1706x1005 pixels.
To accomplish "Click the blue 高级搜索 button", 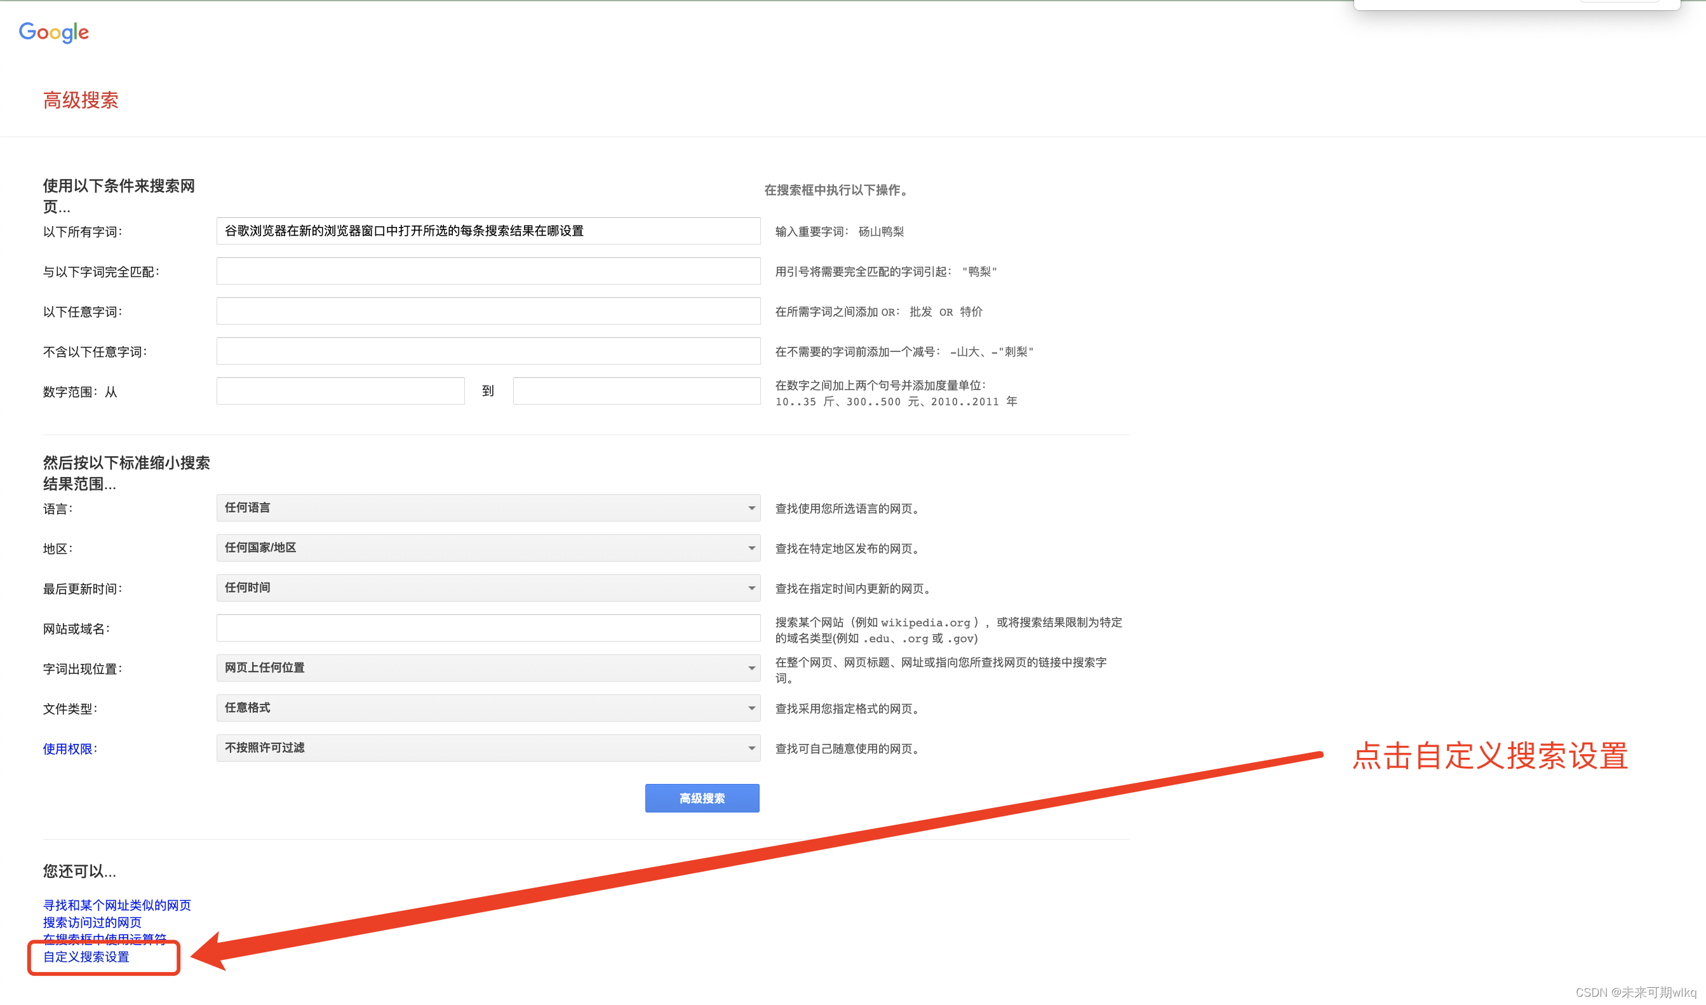I will [701, 799].
